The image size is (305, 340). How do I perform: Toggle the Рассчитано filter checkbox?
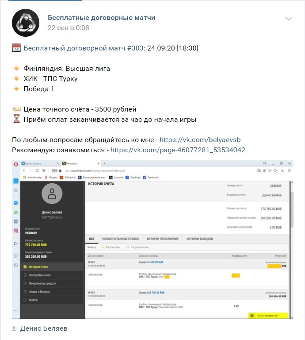pyautogui.click(x=103, y=247)
